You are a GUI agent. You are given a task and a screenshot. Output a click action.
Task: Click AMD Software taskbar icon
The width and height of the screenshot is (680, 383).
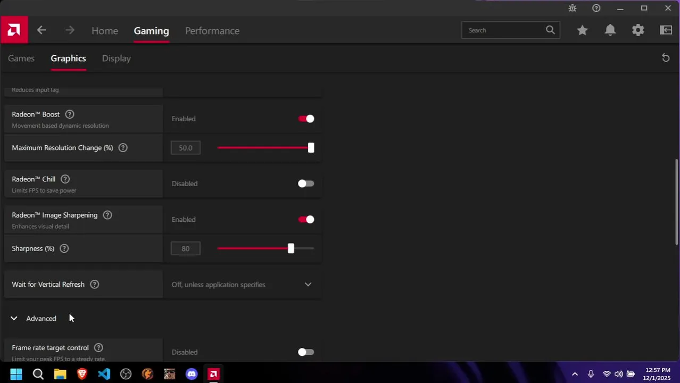tap(213, 374)
